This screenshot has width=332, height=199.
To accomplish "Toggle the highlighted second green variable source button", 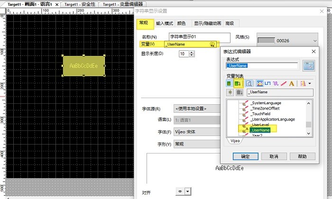I will point(238,83).
